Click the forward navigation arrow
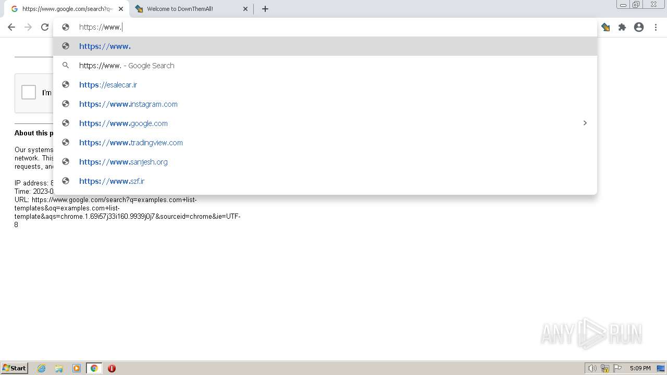 click(28, 27)
